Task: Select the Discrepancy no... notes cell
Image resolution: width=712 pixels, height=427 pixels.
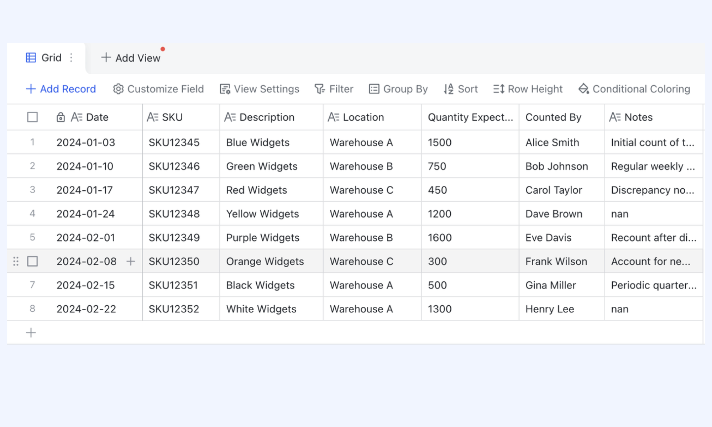Action: [654, 190]
